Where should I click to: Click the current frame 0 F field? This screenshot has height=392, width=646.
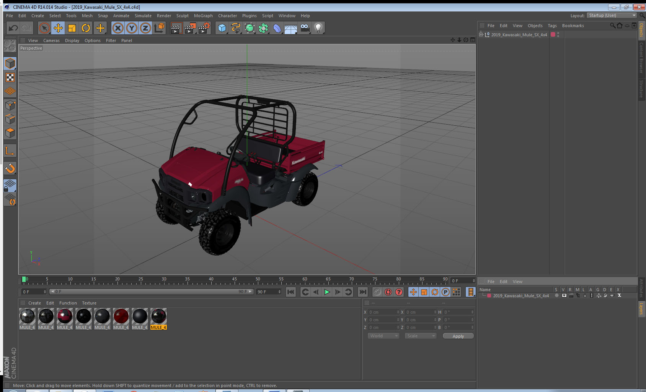34,292
